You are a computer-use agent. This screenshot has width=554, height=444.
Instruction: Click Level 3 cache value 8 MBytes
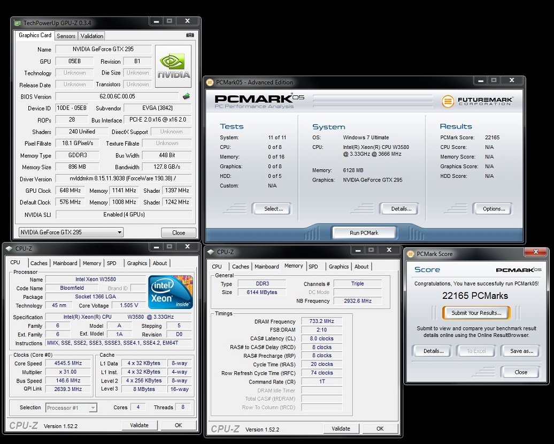pyautogui.click(x=144, y=389)
